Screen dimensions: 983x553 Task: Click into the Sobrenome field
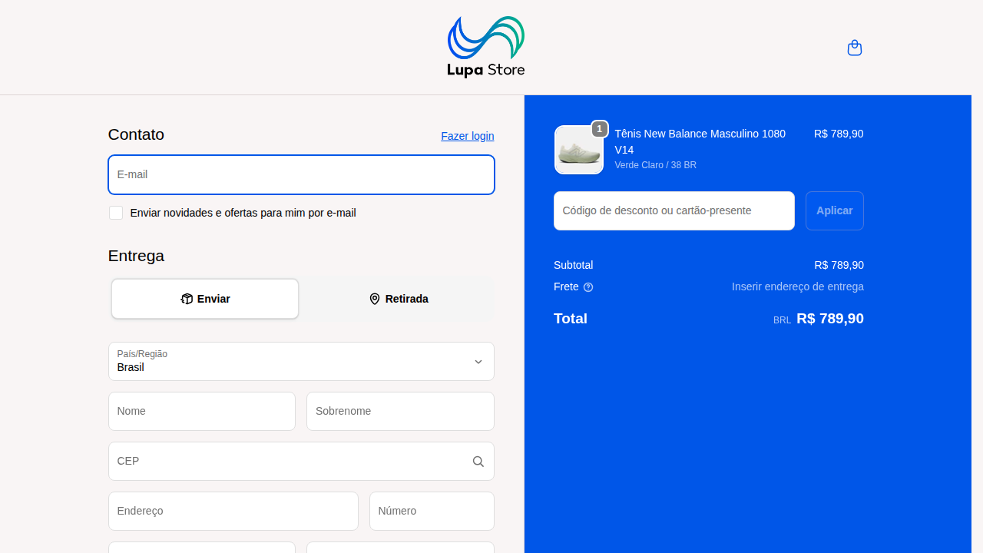tap(400, 411)
